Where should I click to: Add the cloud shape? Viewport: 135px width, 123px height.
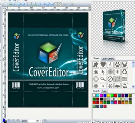point(117,86)
